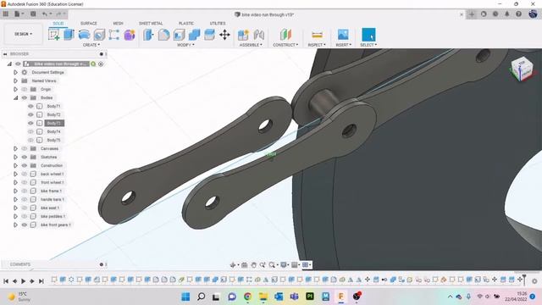Expand the Named Views node
The image size is (542, 305).
(x=15, y=81)
